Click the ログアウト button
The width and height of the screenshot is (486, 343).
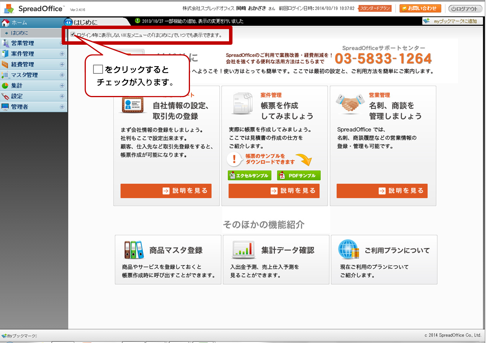coord(466,9)
